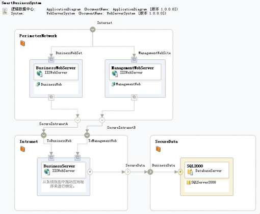Click the ManagementWebSite label

pyautogui.click(x=154, y=53)
